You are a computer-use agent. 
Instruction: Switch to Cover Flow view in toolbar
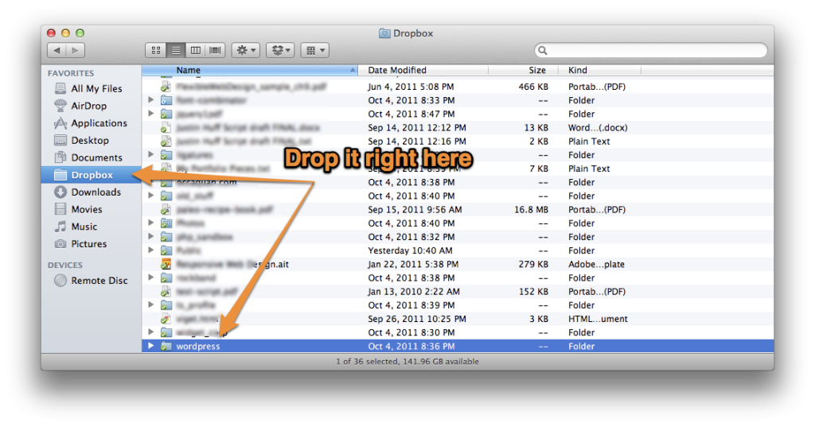pyautogui.click(x=215, y=50)
